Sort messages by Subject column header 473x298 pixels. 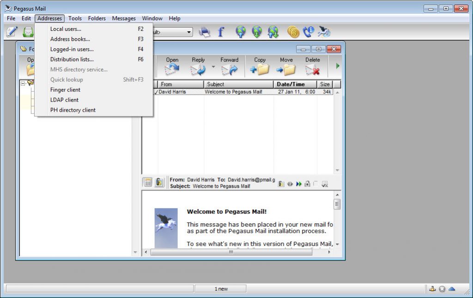pyautogui.click(x=239, y=84)
